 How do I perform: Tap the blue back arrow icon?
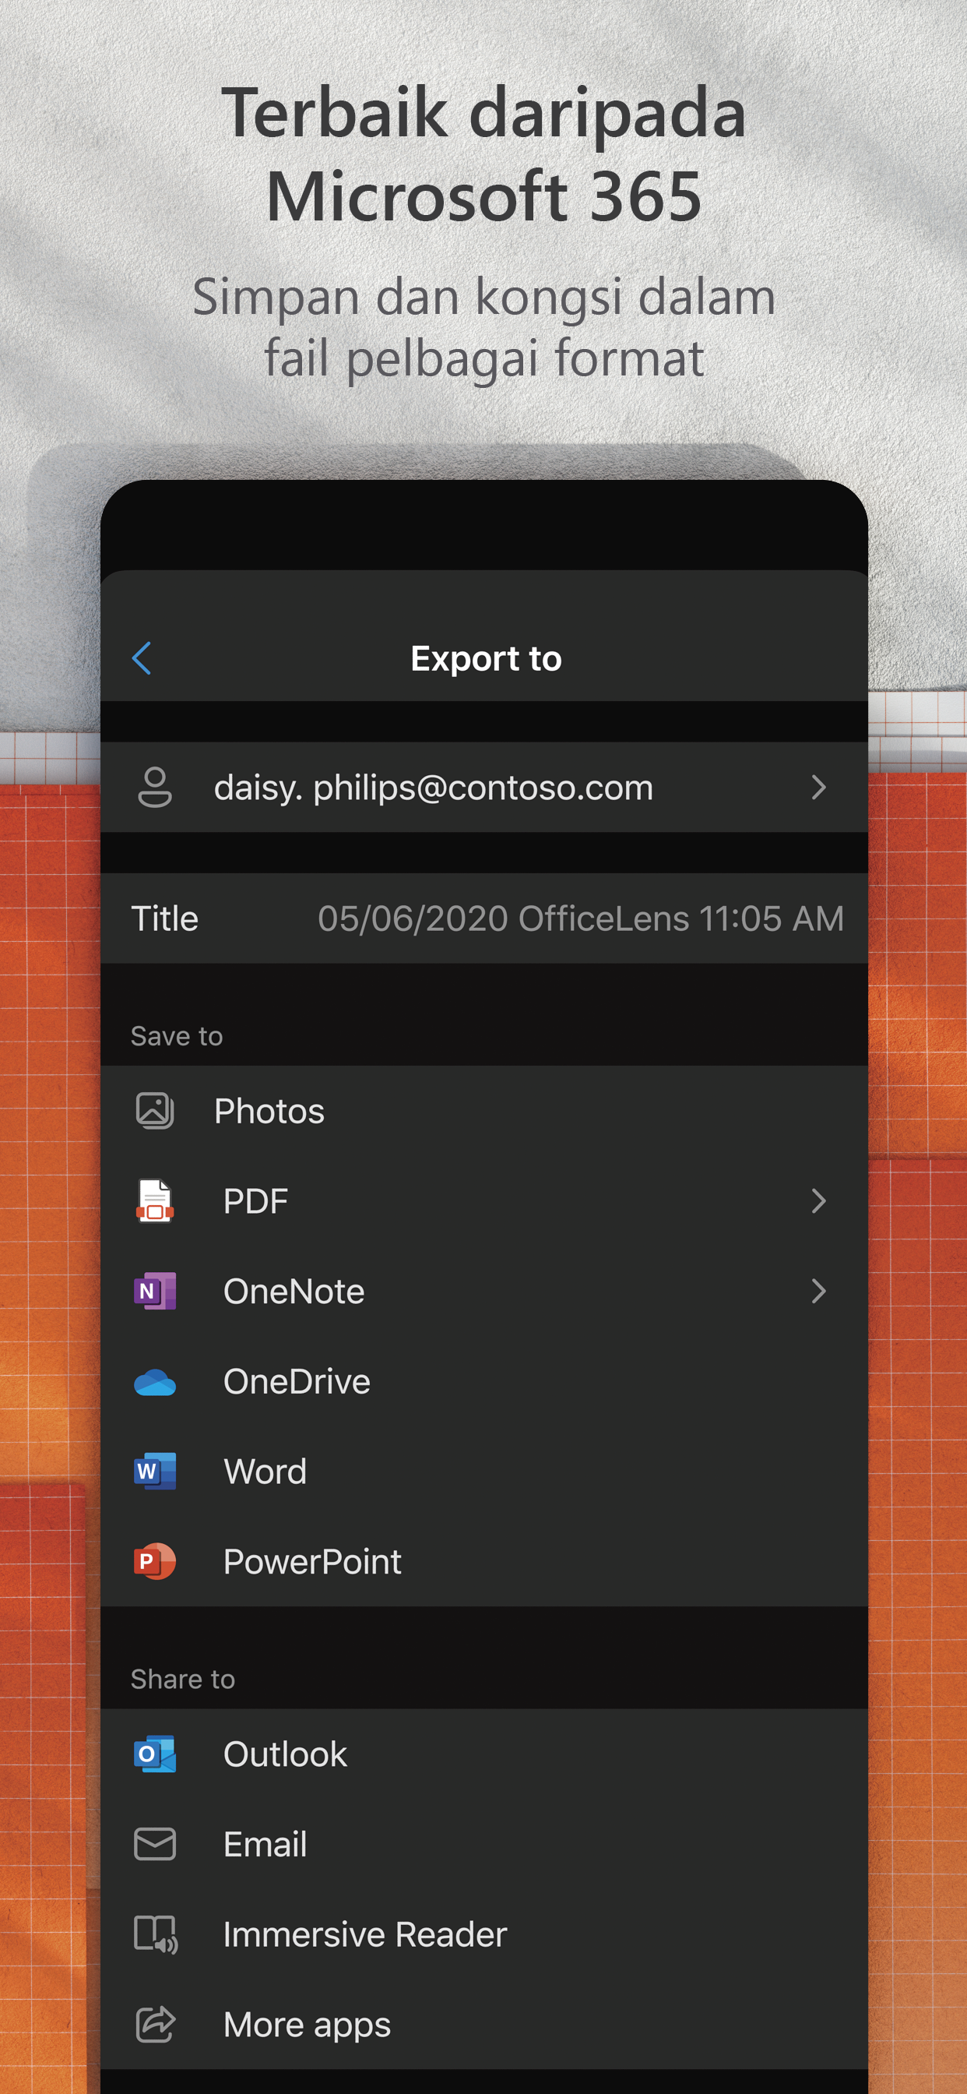pos(142,658)
